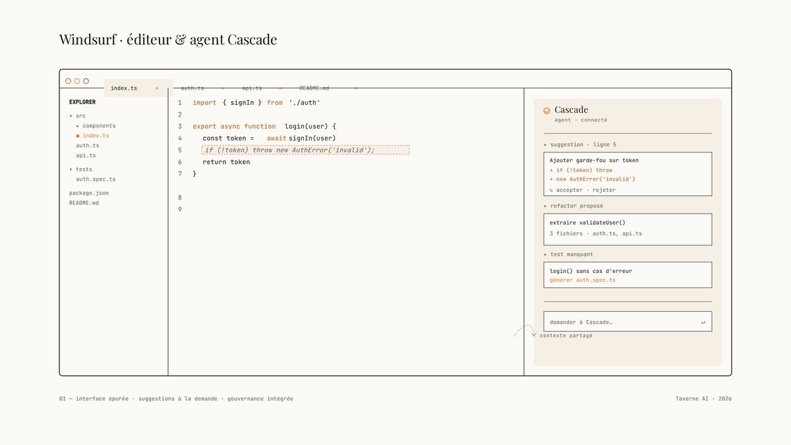Close the README.md editor tab

point(355,88)
